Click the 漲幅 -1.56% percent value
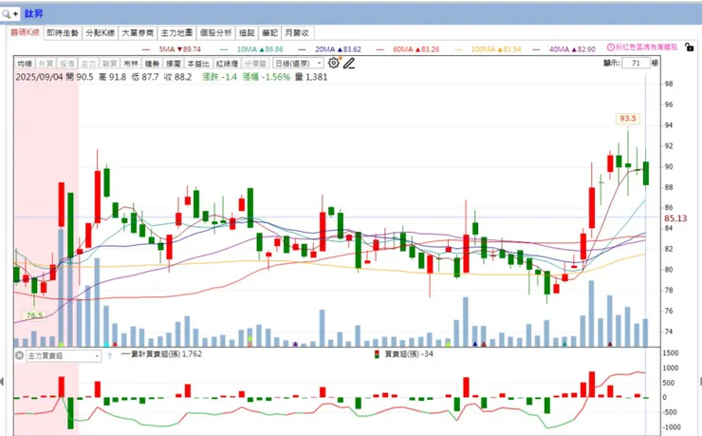The width and height of the screenshot is (702, 436). pyautogui.click(x=267, y=77)
